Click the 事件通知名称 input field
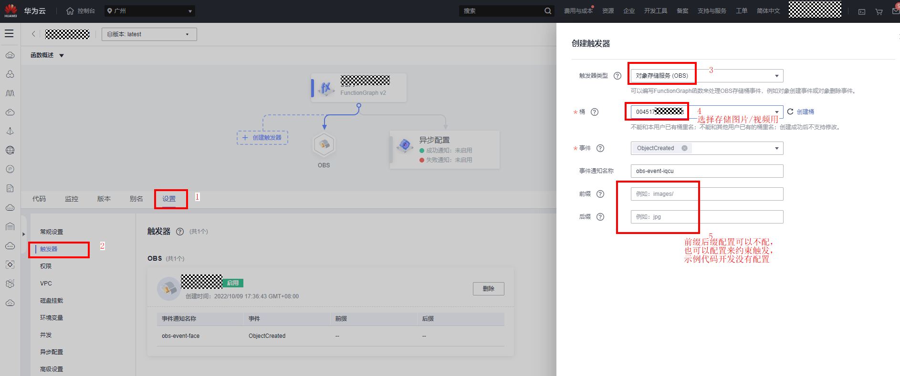This screenshot has height=376, width=900. [x=707, y=171]
